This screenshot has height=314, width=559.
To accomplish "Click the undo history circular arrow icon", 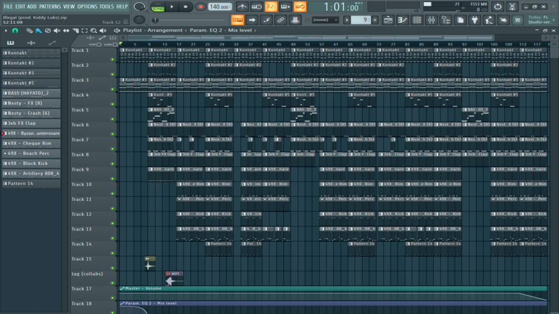I will click(x=498, y=7).
